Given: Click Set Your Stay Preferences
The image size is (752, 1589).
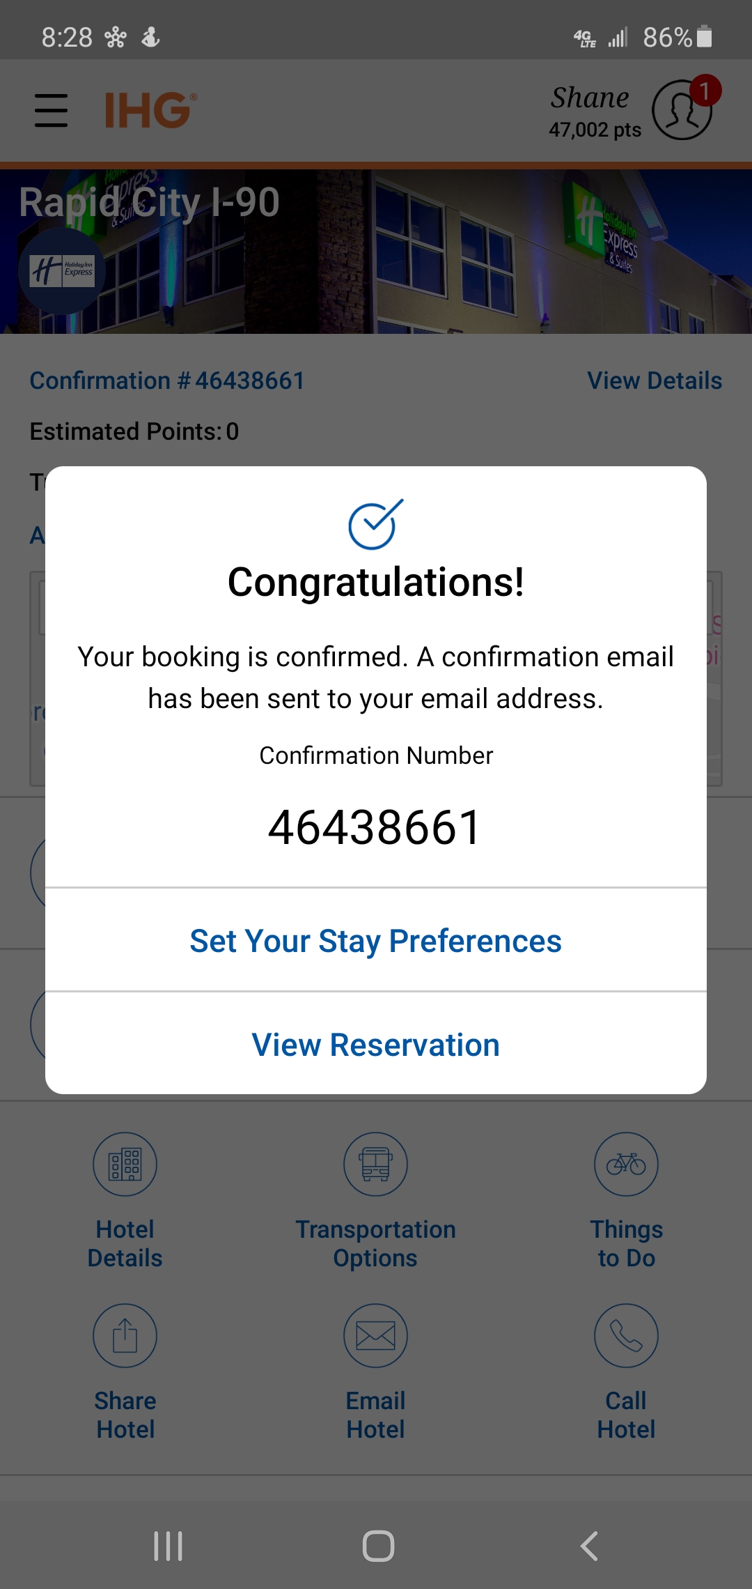Looking at the screenshot, I should (x=376, y=941).
